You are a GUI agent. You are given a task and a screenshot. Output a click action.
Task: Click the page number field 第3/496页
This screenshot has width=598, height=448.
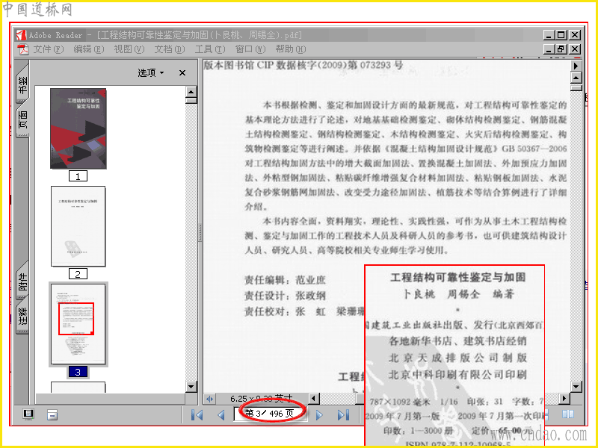coord(270,414)
